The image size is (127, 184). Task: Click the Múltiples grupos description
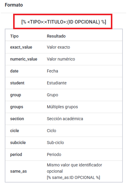click(x=62, y=107)
